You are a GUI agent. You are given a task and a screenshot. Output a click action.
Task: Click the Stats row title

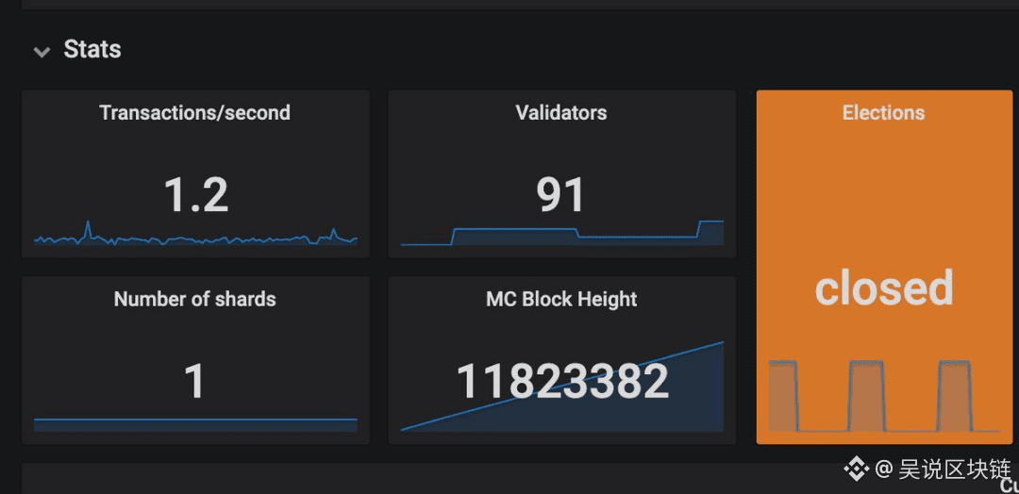(x=92, y=49)
